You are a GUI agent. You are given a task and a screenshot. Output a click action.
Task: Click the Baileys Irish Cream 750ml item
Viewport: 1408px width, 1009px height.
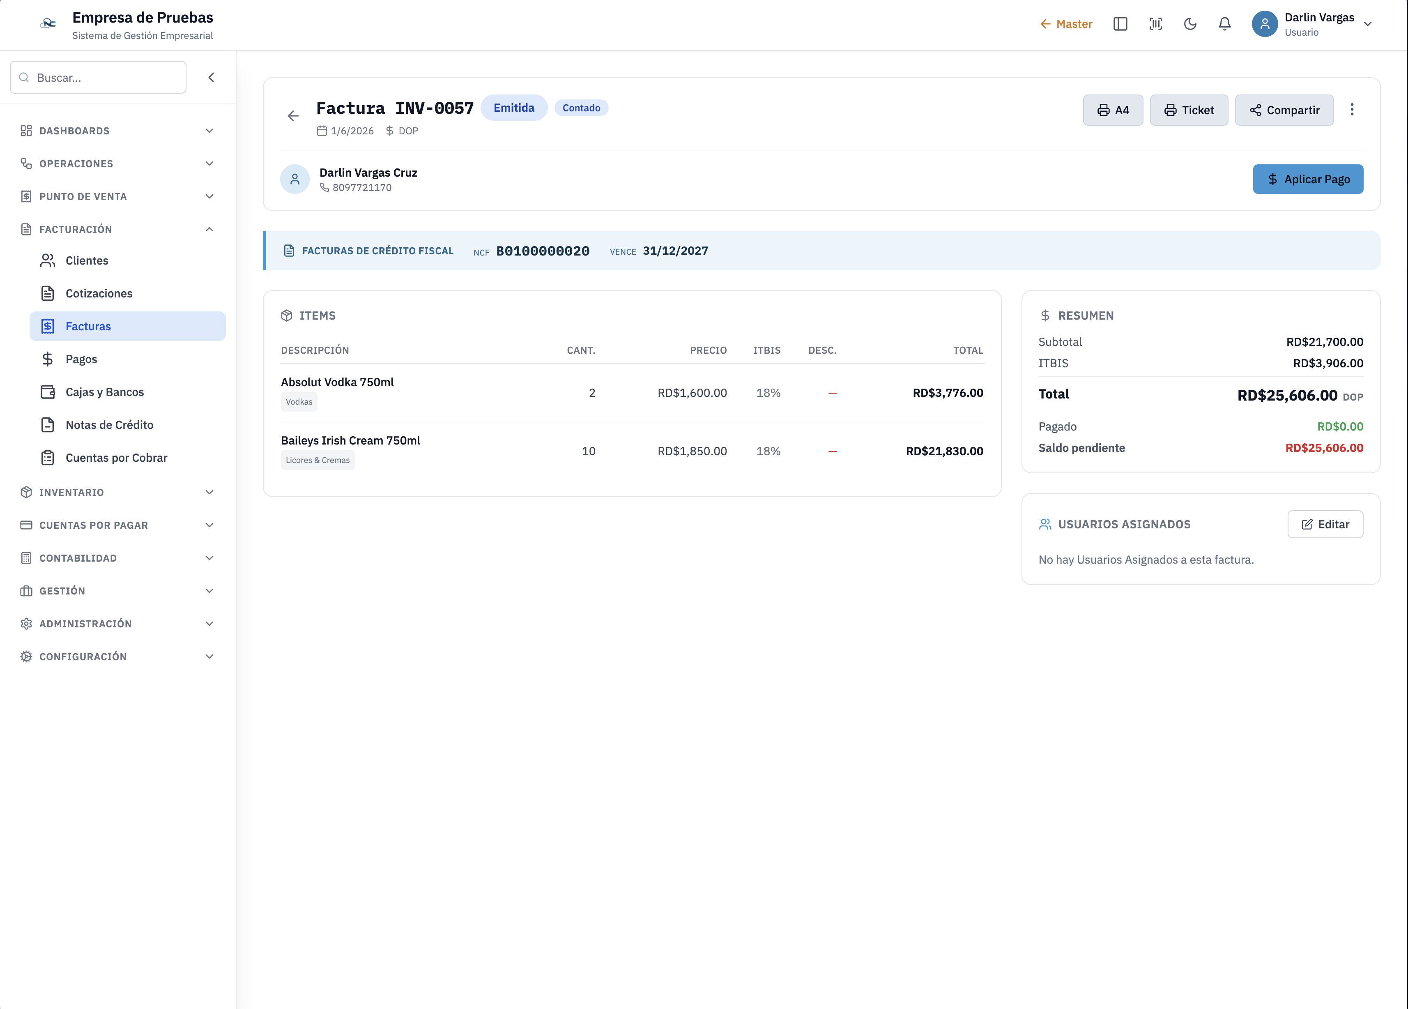pyautogui.click(x=350, y=440)
